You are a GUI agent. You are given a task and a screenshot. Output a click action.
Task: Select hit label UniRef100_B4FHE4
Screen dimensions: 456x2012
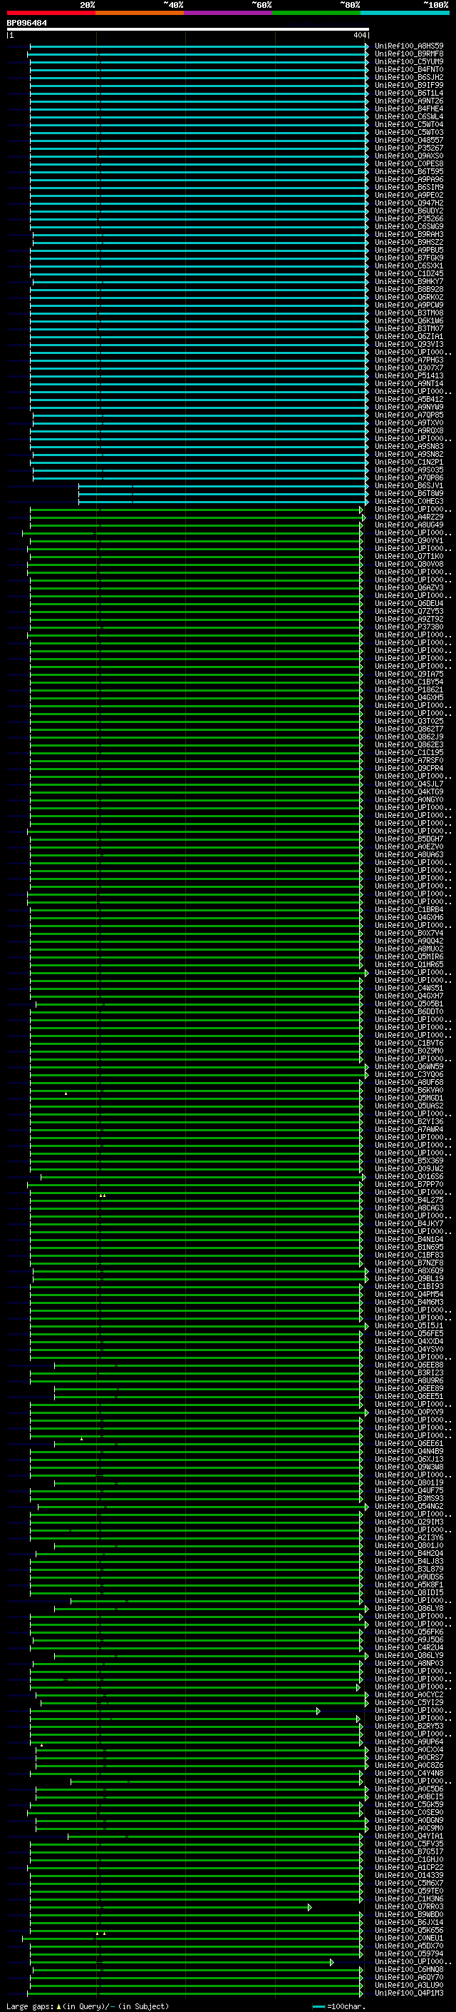[409, 108]
